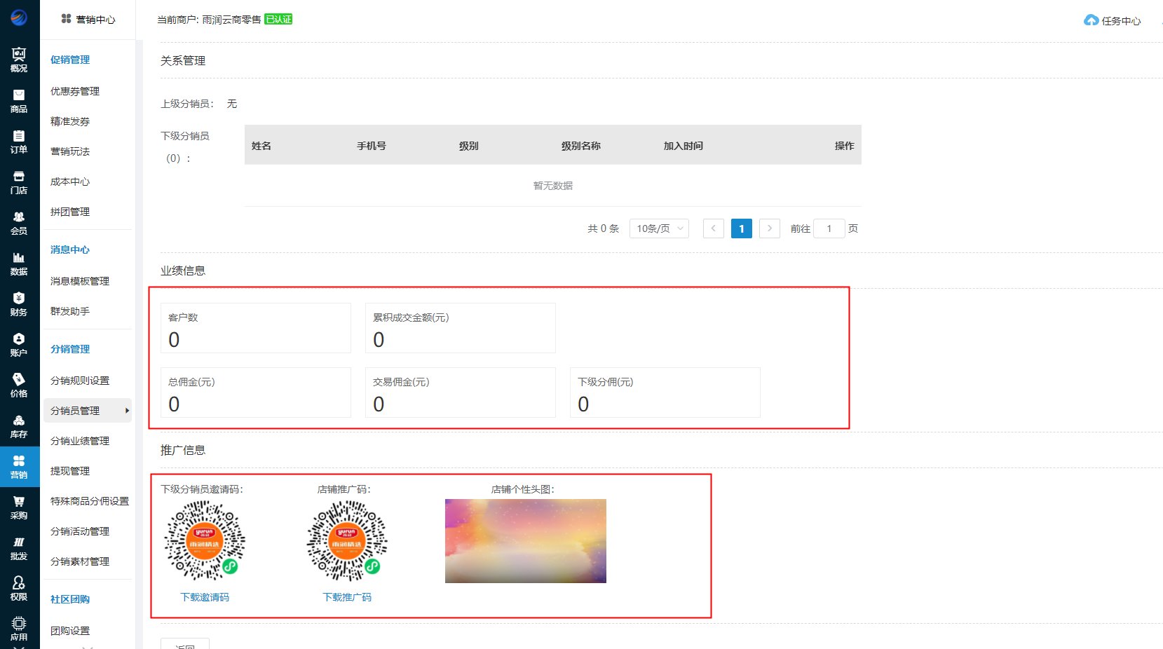
Task: Open the 10条/页 page size dropdown
Action: [x=659, y=228]
